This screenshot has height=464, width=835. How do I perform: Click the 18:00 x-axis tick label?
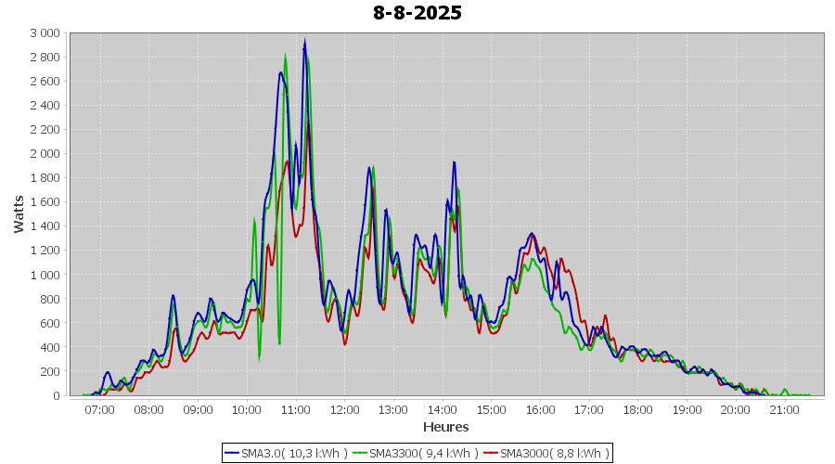(638, 410)
